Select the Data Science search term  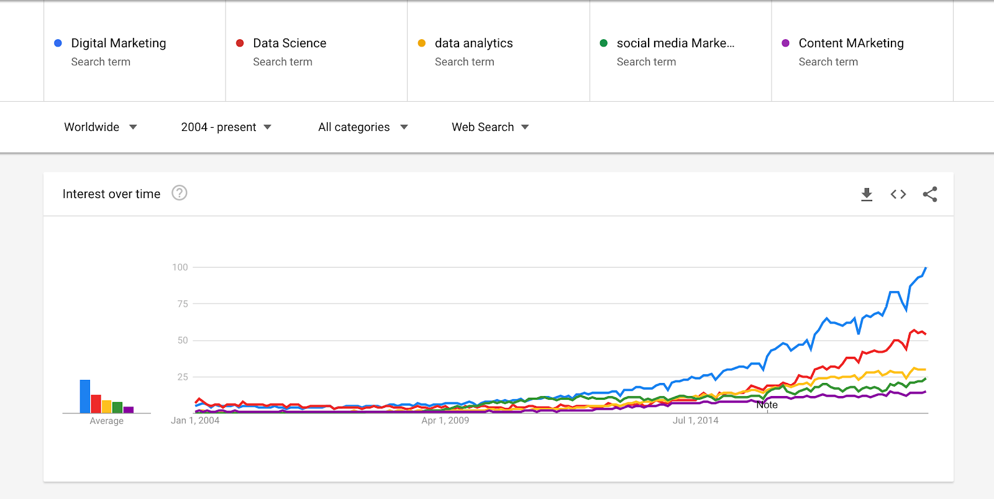coord(290,43)
